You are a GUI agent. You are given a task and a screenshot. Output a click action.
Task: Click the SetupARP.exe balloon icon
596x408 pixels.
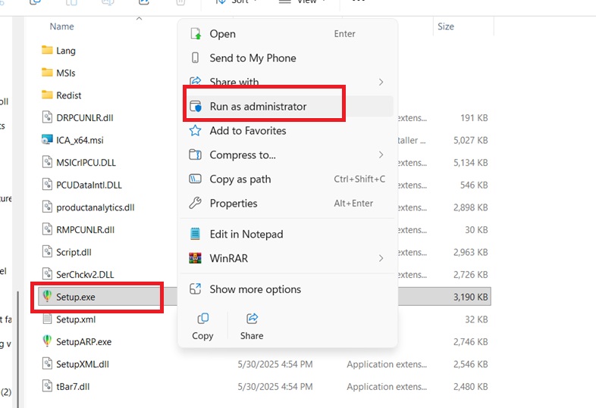[x=47, y=341]
